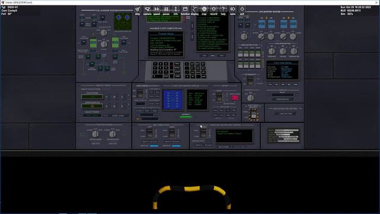The height and width of the screenshot is (214, 380).
Task: Open the help icon
Action: pyautogui.click(x=223, y=10)
